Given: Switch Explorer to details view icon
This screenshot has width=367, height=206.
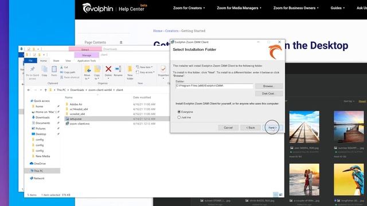Looking at the screenshot, I should (276, 195).
